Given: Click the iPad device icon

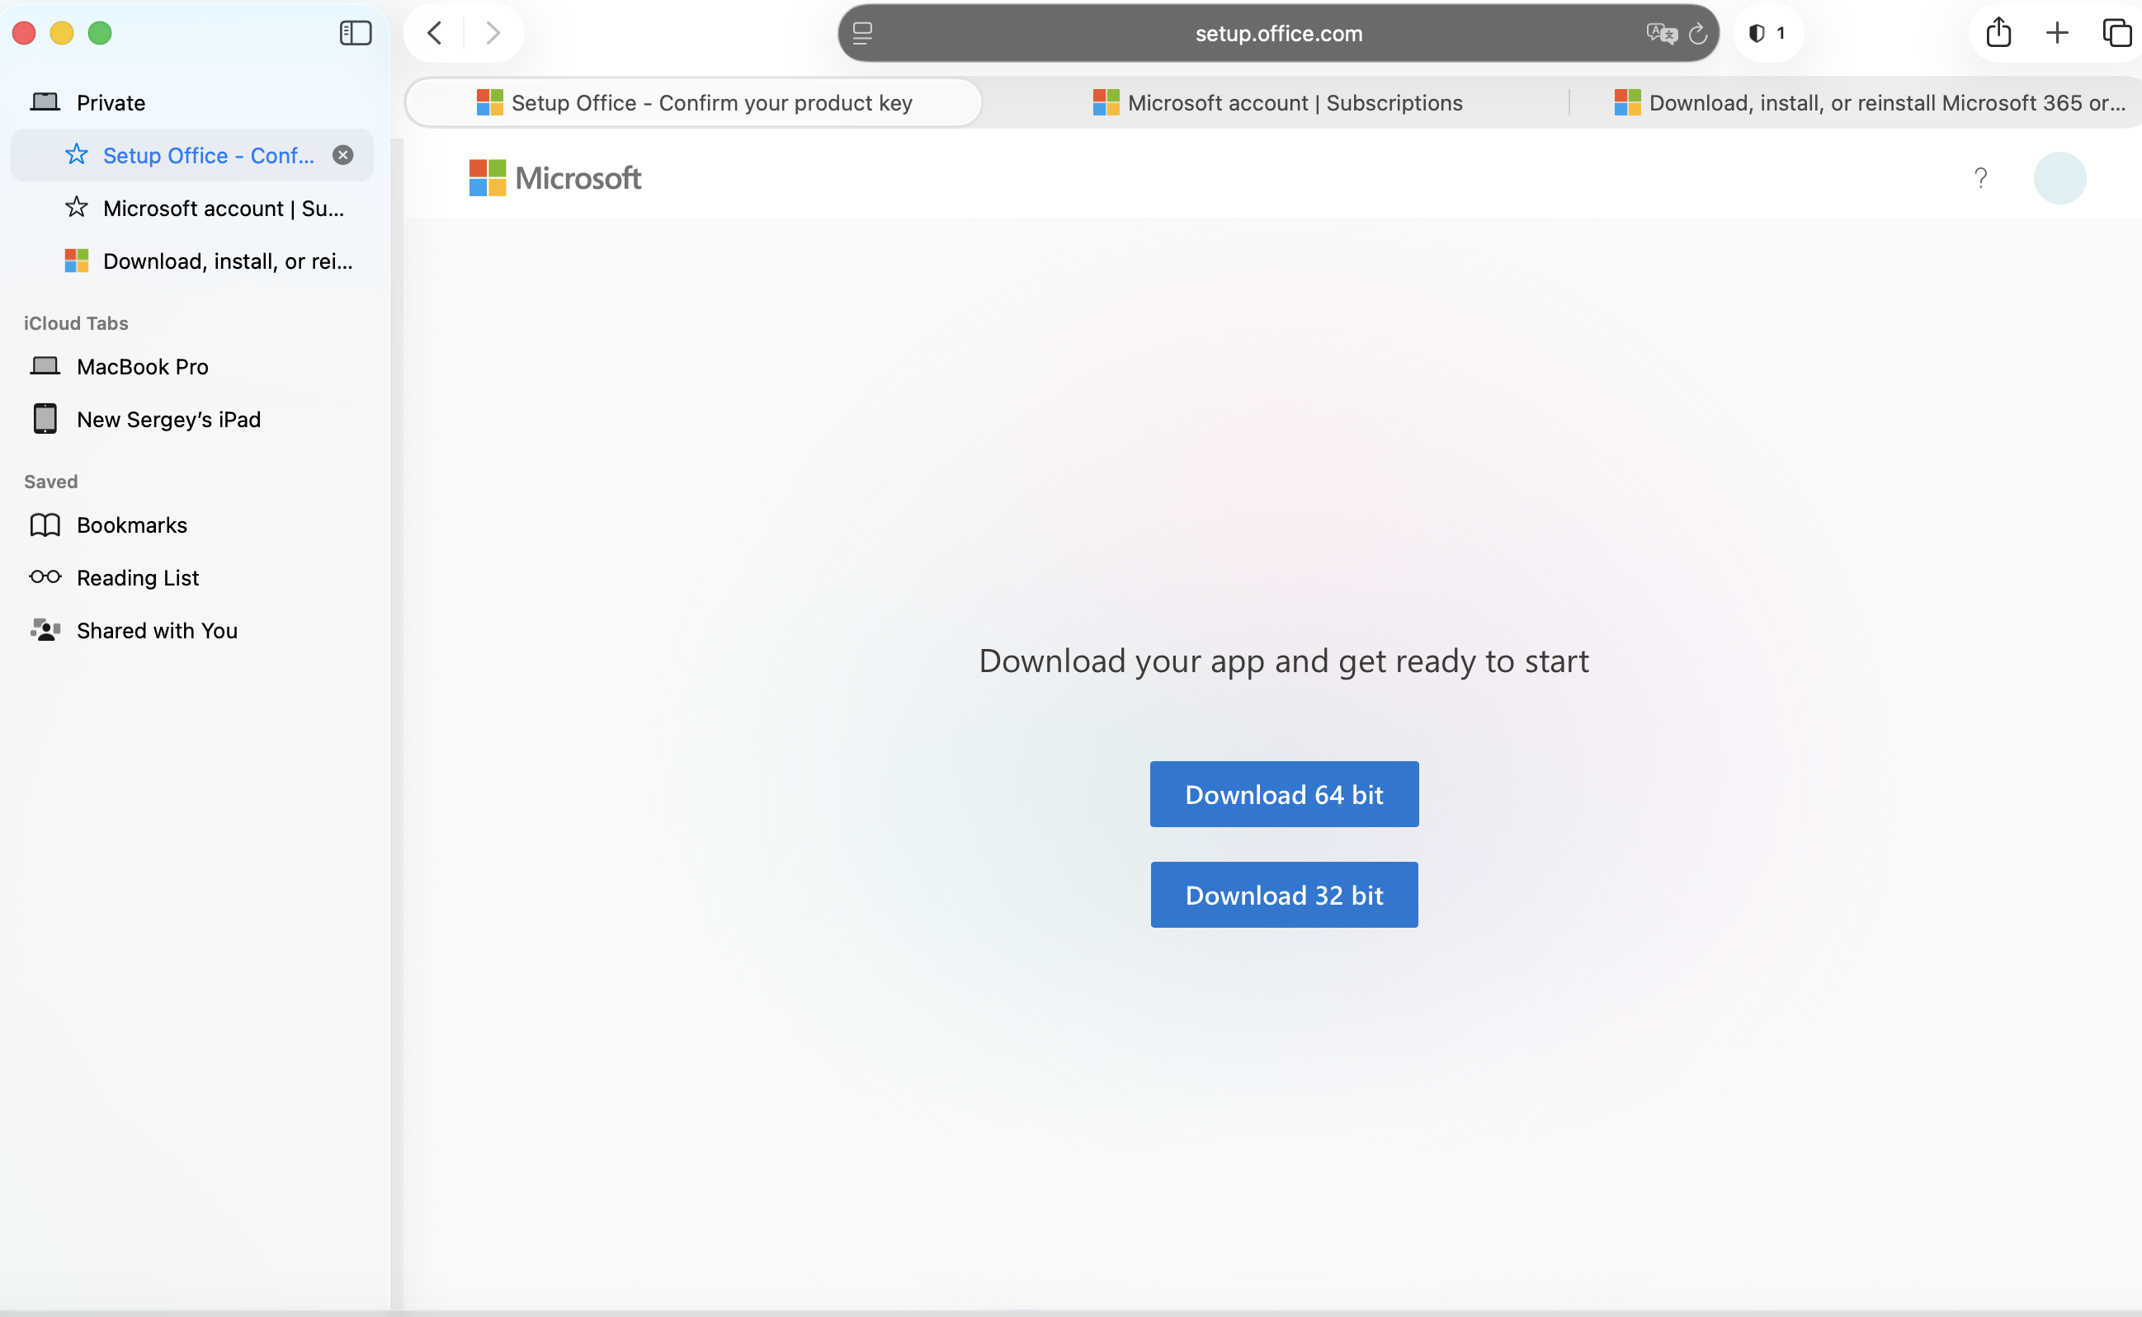Looking at the screenshot, I should tap(45, 419).
